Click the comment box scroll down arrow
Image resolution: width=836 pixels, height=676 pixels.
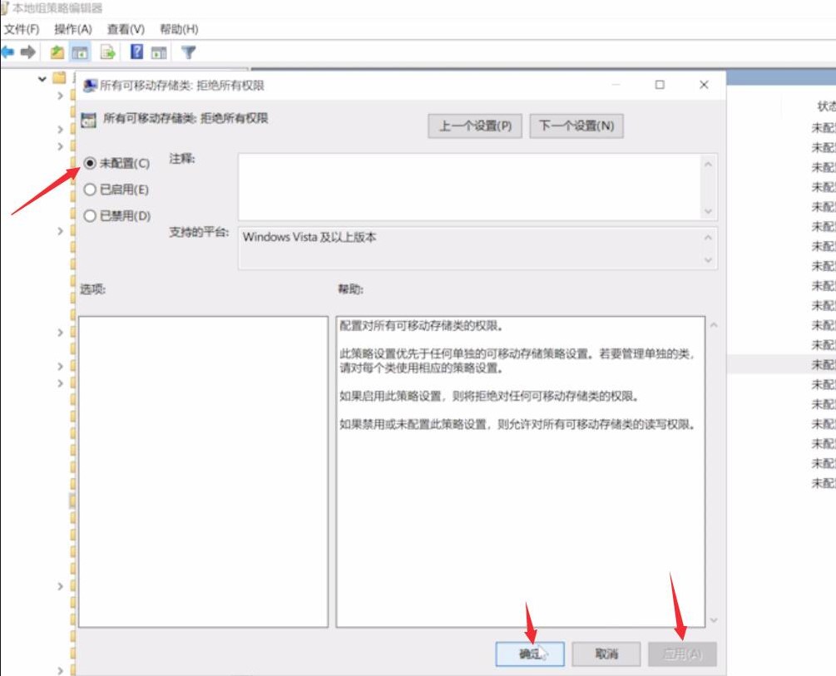[x=708, y=211]
